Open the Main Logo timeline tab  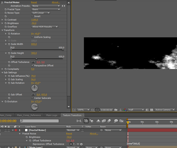(x=52, y=115)
